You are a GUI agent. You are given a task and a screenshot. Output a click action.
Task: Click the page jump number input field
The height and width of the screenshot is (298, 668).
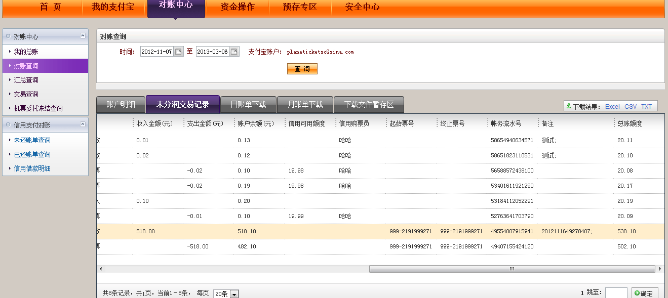click(616, 293)
